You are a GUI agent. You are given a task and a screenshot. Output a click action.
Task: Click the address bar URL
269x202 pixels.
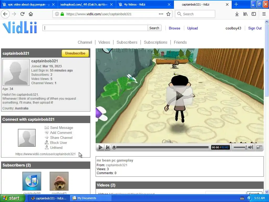pos(99,14)
